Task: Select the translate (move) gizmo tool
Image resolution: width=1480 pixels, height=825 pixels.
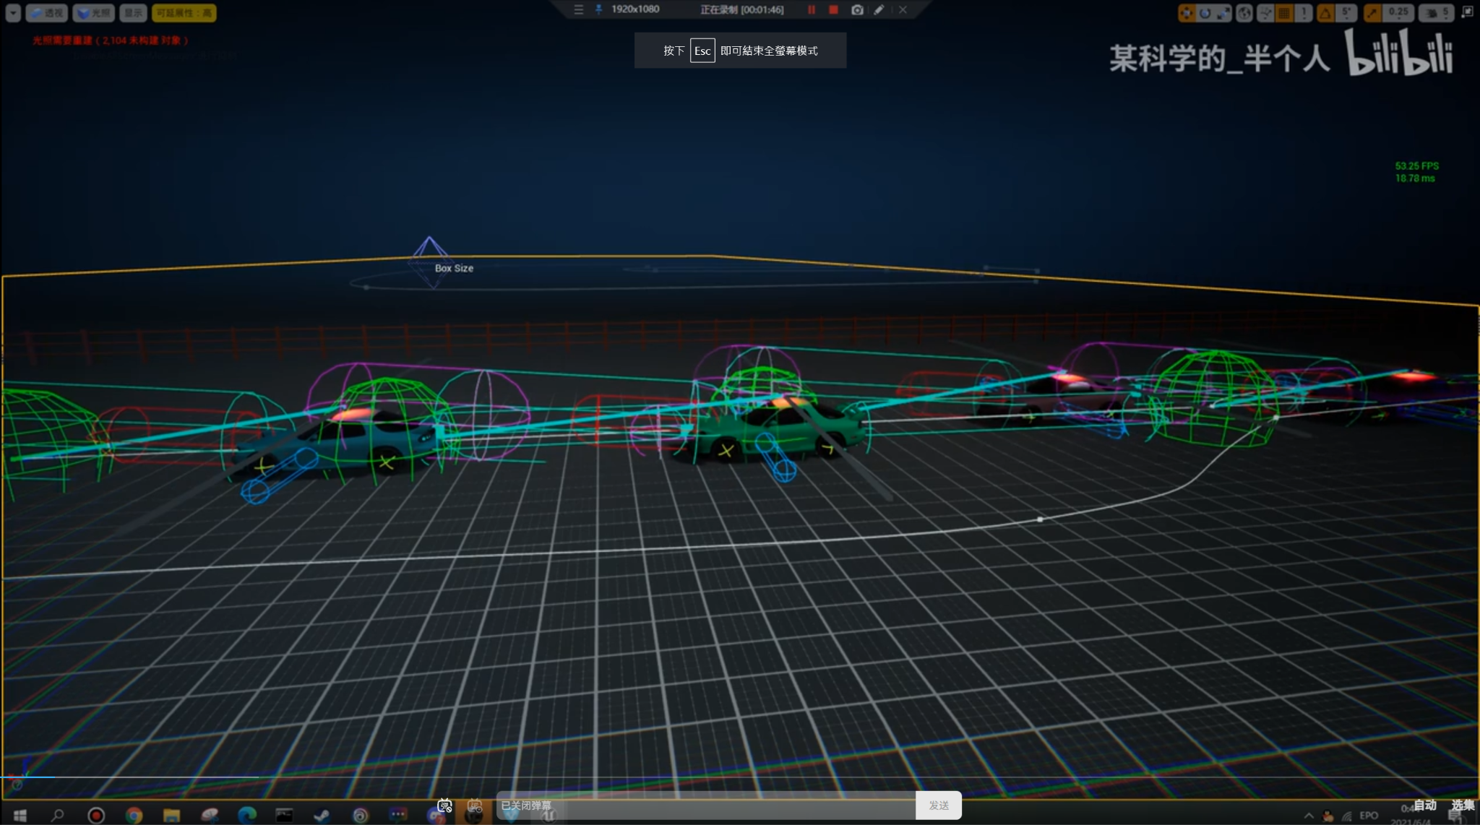Action: coord(1187,13)
